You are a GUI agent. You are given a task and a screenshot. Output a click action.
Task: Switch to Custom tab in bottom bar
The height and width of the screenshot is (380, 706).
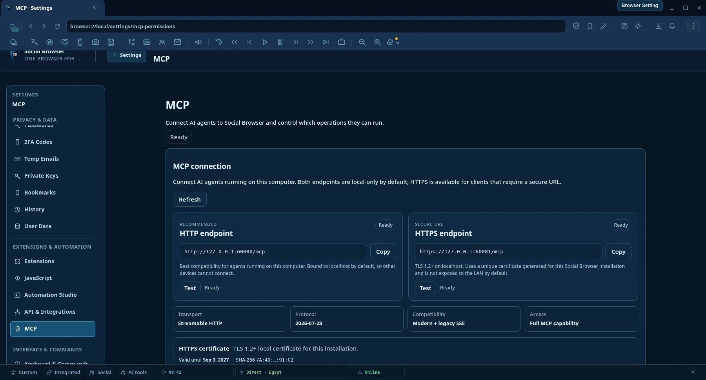pos(24,373)
